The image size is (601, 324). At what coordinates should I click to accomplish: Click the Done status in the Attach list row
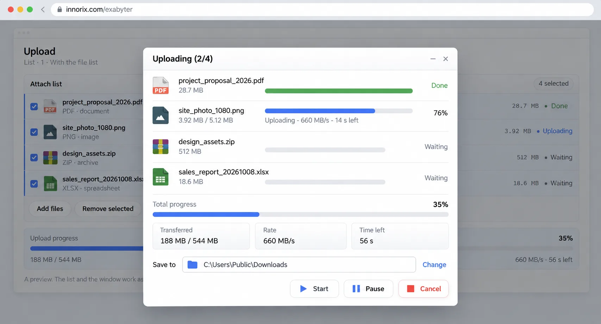click(559, 106)
